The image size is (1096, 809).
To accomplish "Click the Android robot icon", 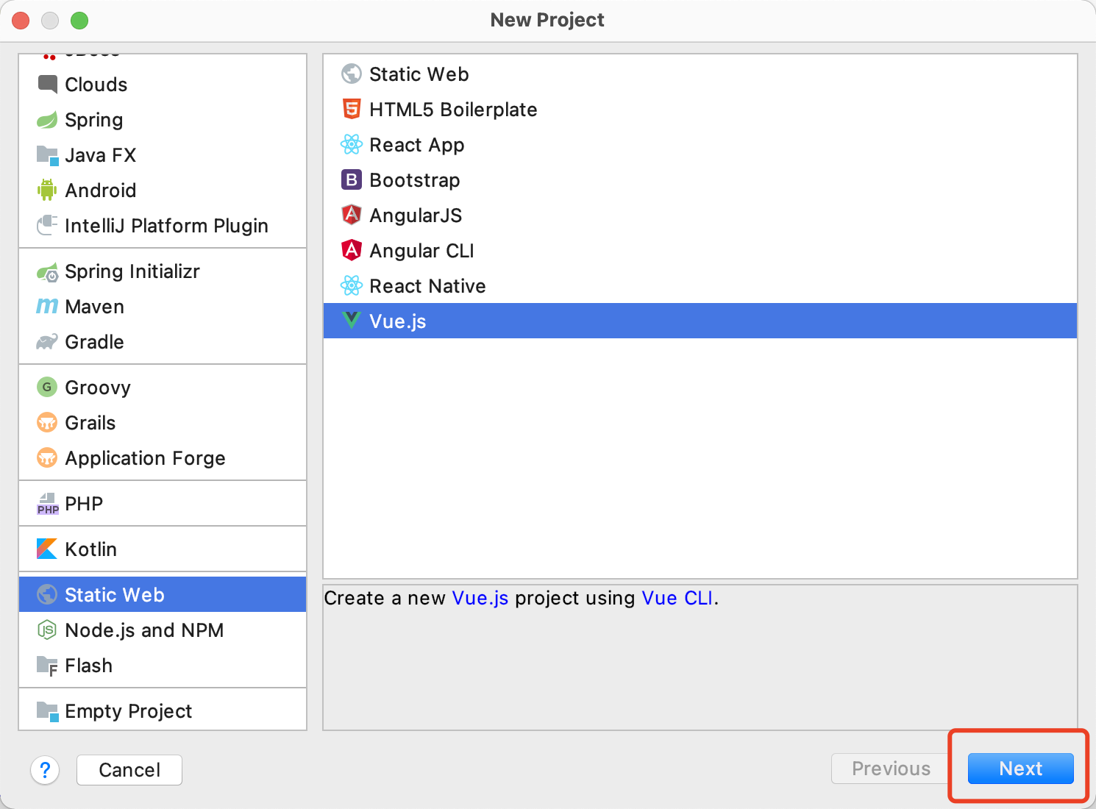I will [x=47, y=190].
